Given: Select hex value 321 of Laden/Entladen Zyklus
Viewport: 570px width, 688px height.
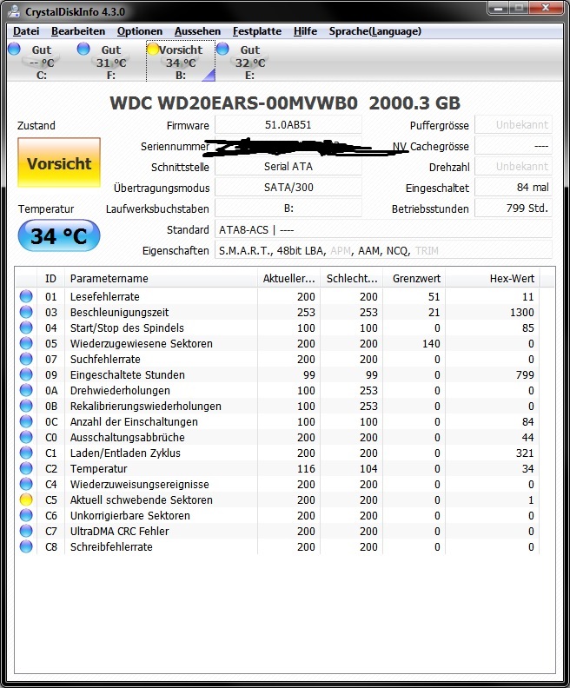Looking at the screenshot, I should [x=524, y=453].
